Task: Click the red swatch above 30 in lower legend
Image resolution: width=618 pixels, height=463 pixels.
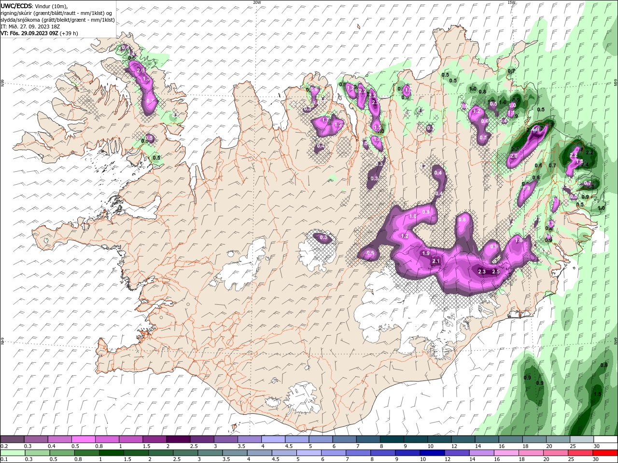Action: pos(604,453)
